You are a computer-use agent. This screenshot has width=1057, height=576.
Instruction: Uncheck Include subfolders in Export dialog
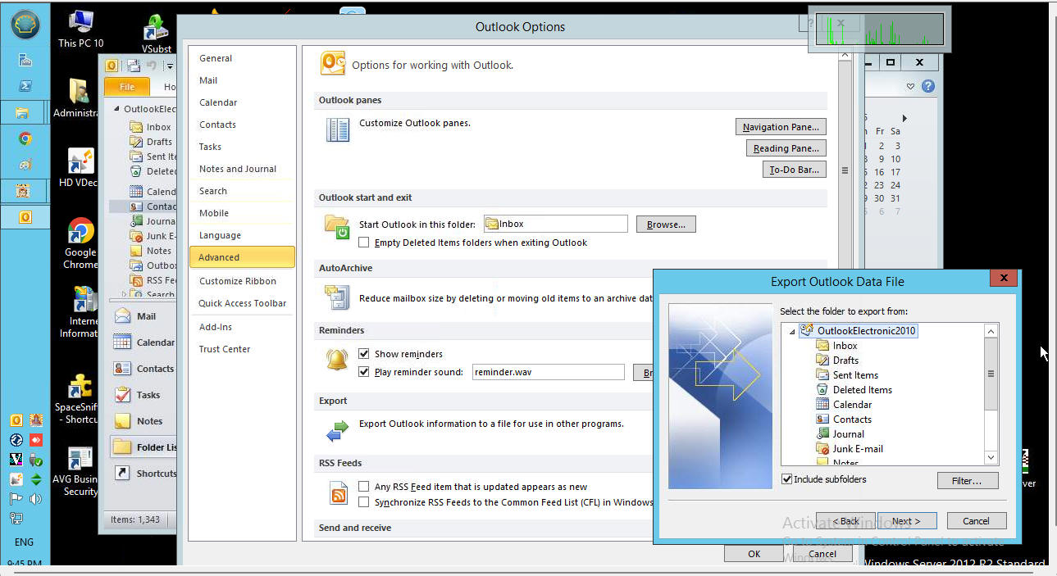787,479
